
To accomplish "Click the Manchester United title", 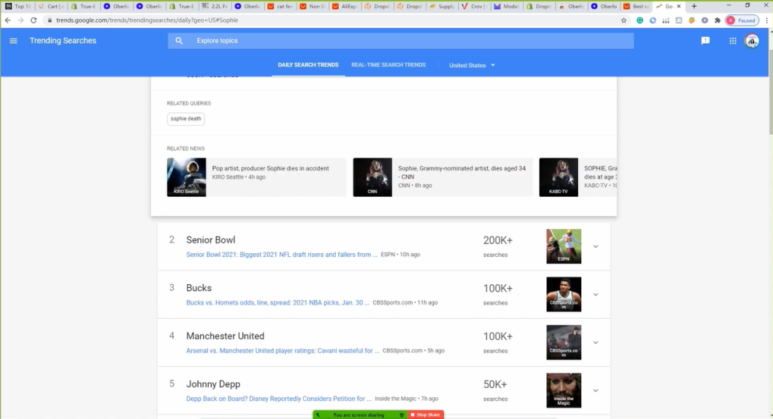I will pos(225,336).
